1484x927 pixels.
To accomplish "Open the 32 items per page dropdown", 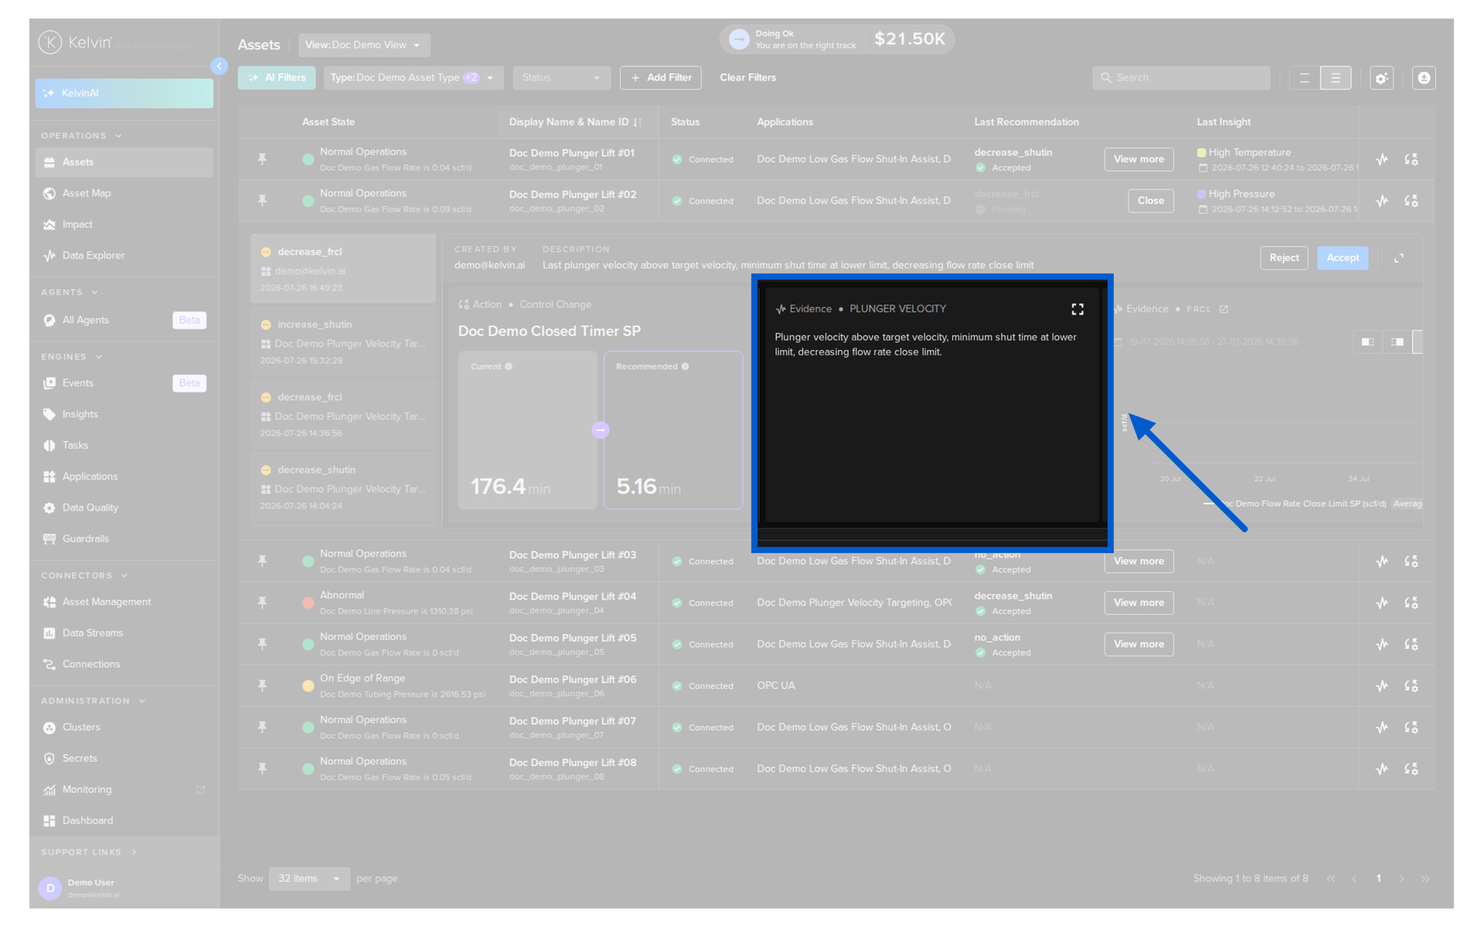I will click(309, 879).
